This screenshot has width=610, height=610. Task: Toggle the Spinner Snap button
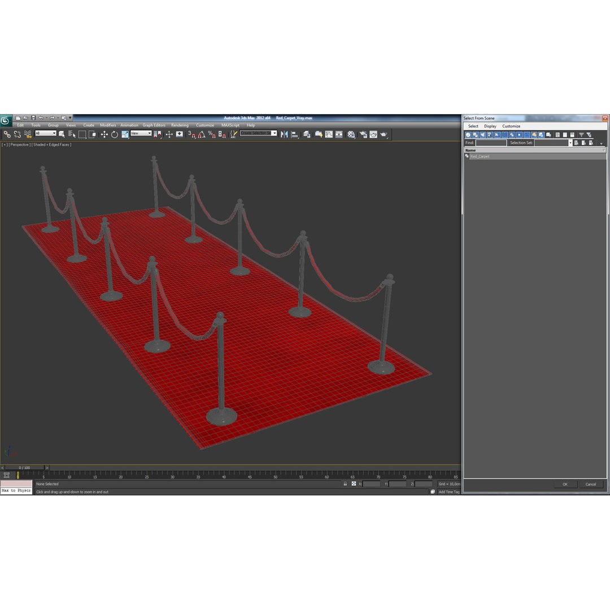tap(222, 134)
